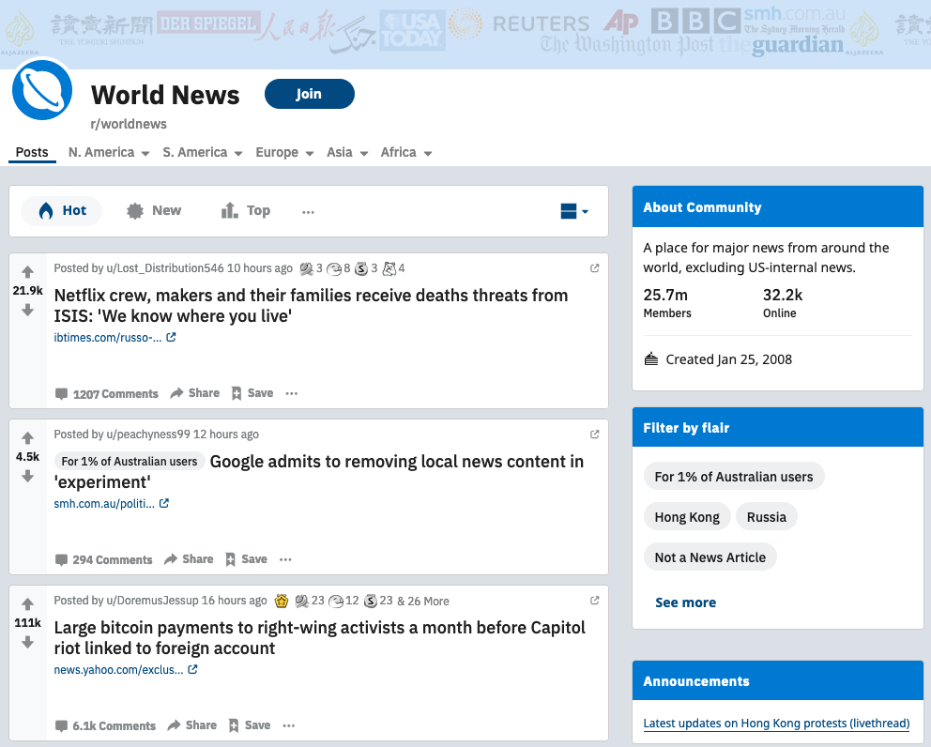Click the Google post's Australian users flair tag
The width and height of the screenshot is (931, 747).
(130, 462)
